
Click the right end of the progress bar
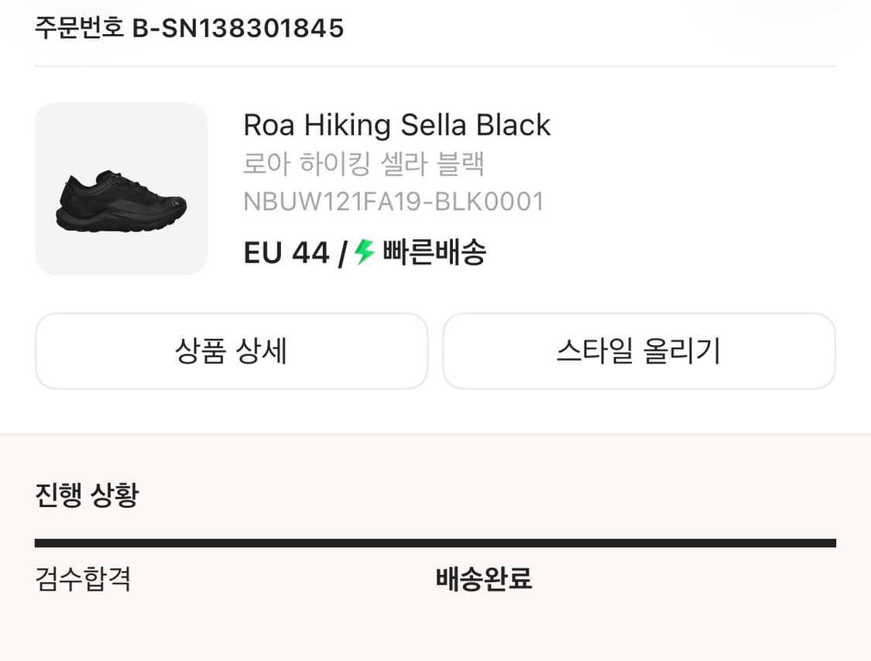[x=828, y=543]
